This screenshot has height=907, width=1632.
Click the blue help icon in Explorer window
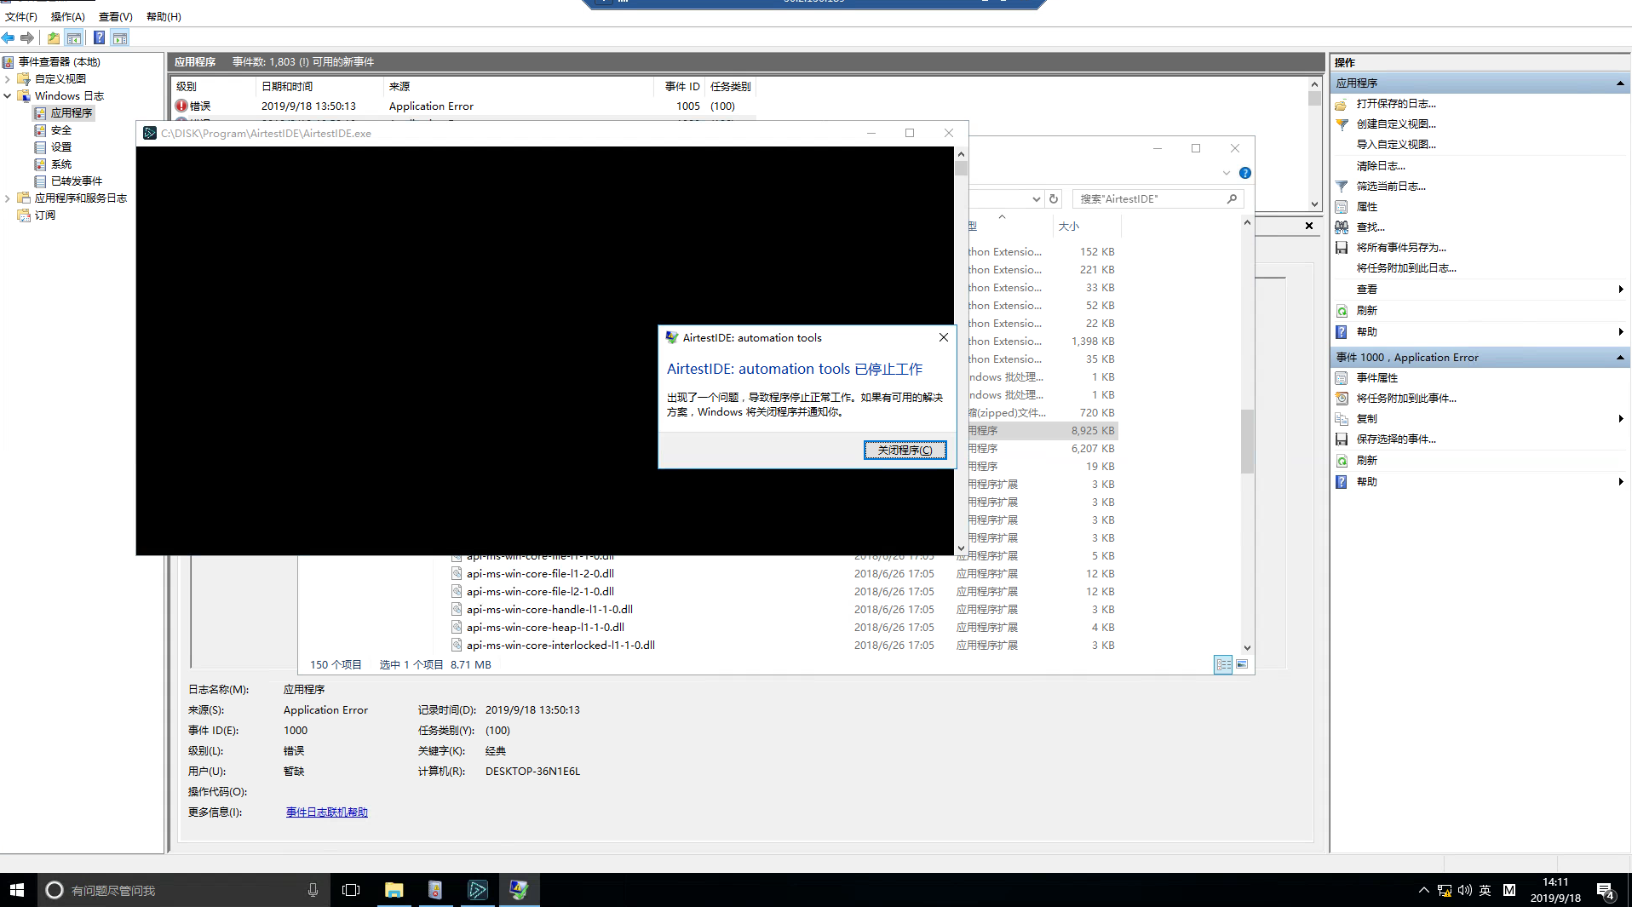tap(1245, 173)
